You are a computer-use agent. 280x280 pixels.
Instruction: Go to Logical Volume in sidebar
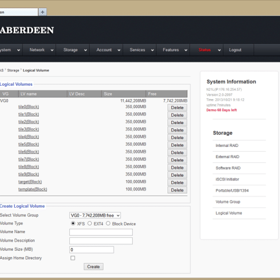(x=229, y=213)
